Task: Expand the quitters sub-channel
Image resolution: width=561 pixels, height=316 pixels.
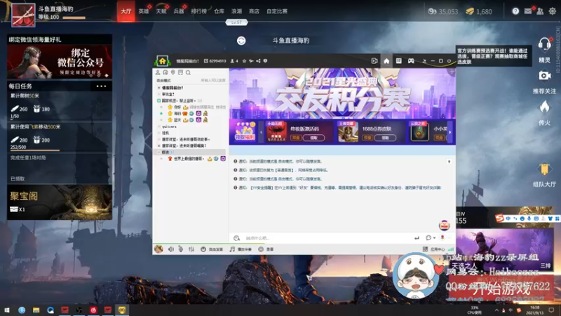Action: click(159, 126)
